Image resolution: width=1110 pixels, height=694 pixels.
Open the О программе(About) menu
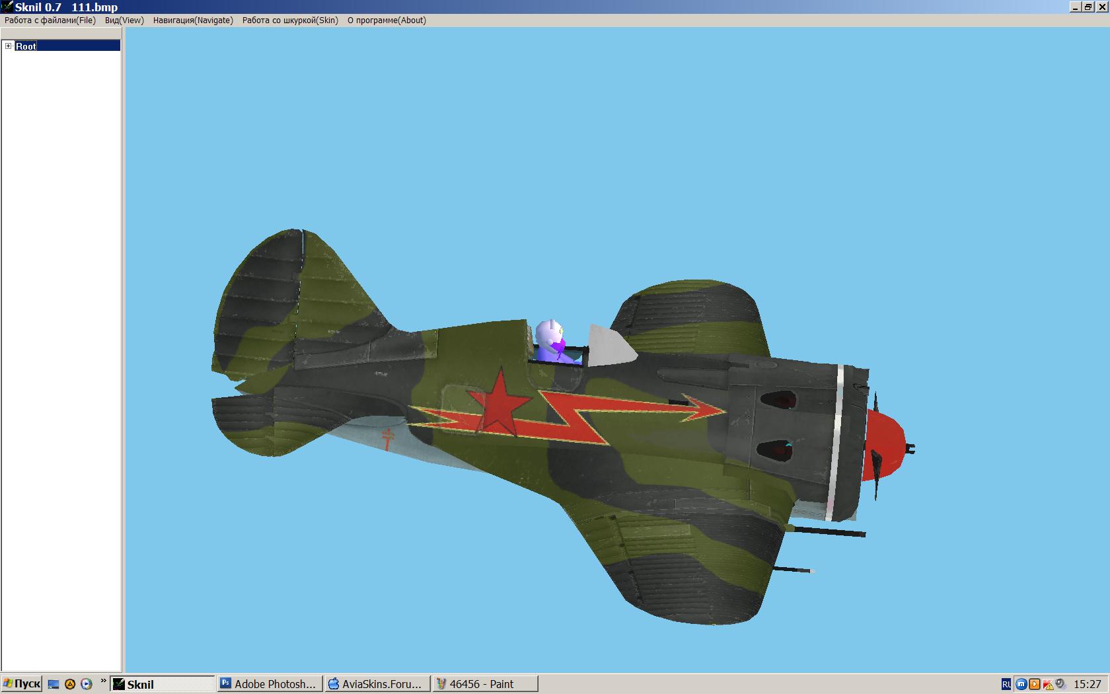coord(387,20)
